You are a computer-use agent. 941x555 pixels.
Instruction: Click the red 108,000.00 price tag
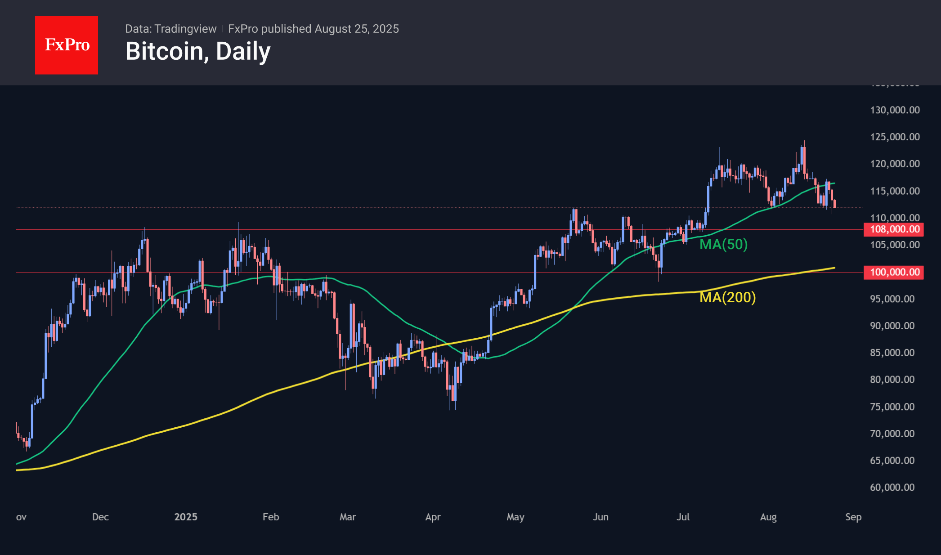894,229
